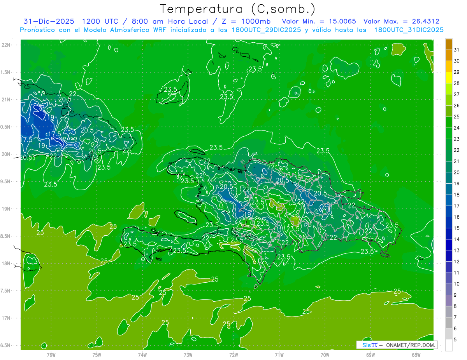Click the legend label '28'

tap(456, 83)
